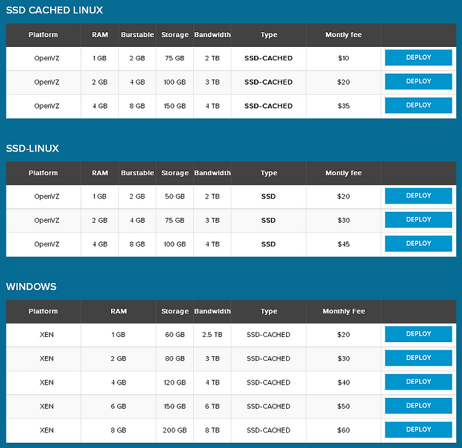Select the $35 price cell

point(343,106)
